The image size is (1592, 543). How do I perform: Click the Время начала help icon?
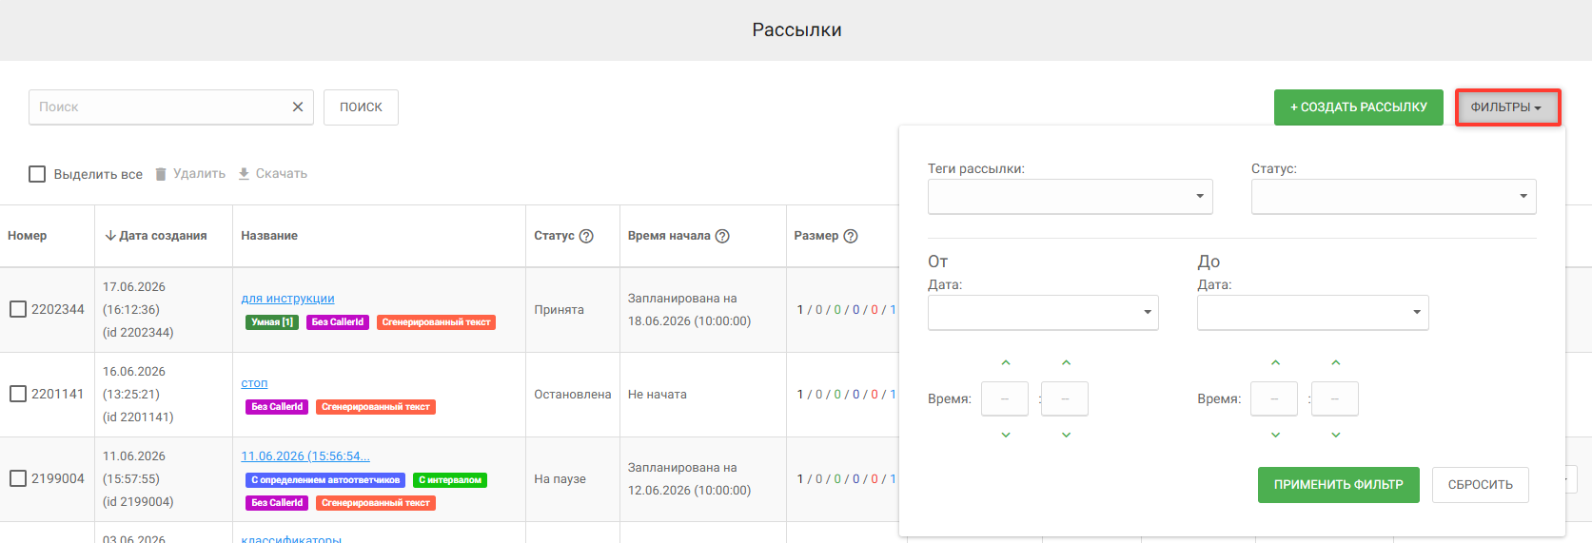722,236
